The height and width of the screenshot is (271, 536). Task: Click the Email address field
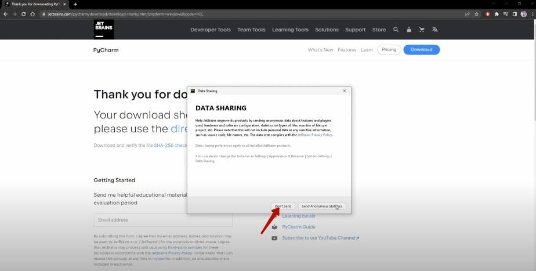point(163,220)
